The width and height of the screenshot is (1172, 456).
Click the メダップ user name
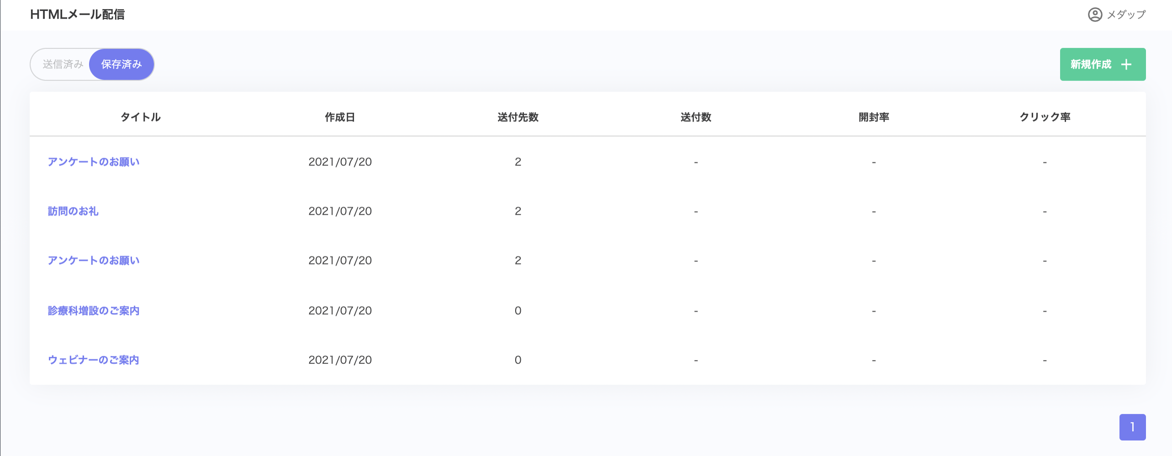[1126, 15]
